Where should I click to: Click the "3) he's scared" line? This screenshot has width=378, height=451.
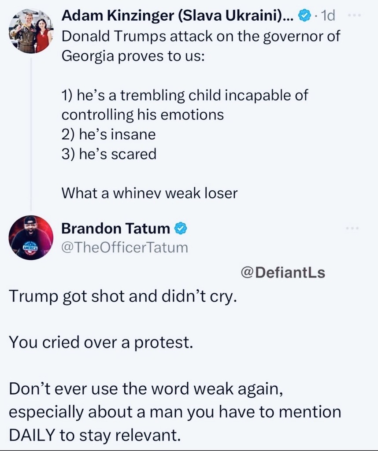tap(109, 154)
